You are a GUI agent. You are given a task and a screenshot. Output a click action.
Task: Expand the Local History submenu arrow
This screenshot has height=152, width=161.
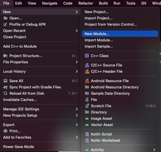[x=77, y=71]
